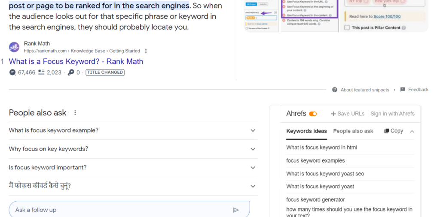Click the Feedback flag icon

403,90
